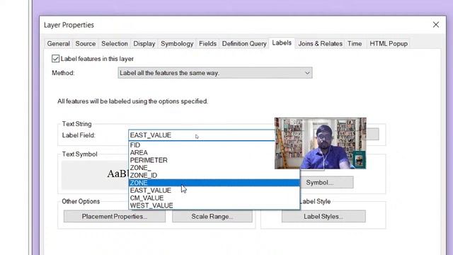
Task: Expand the labeling Method dropdown
Action: (215, 73)
